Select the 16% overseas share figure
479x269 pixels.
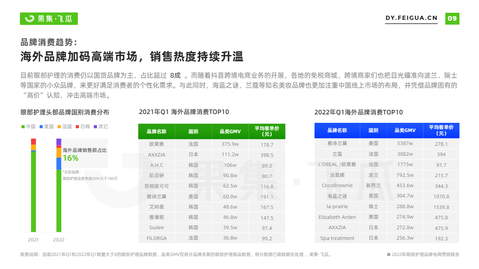point(71,158)
